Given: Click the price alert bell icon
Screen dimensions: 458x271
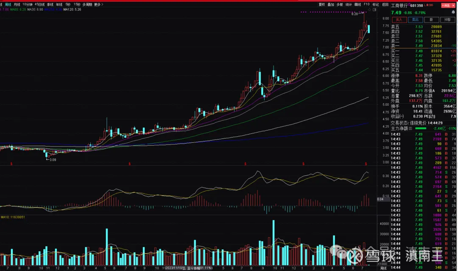Looking at the screenshot, I should [x=453, y=12].
